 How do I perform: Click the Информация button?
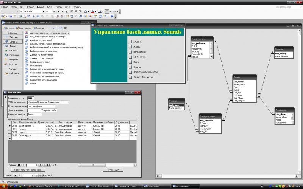(112, 170)
